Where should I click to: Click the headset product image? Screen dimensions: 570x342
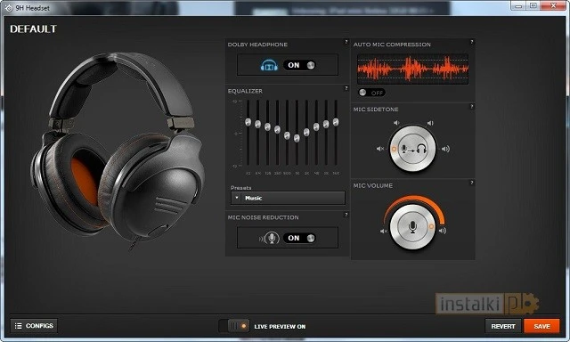(x=118, y=151)
